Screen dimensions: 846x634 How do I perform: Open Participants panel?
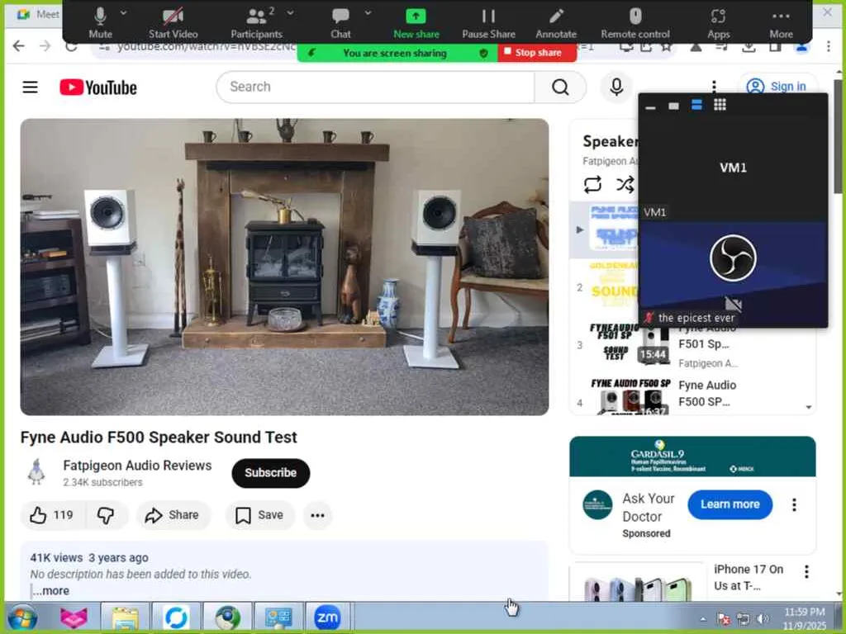click(x=256, y=22)
